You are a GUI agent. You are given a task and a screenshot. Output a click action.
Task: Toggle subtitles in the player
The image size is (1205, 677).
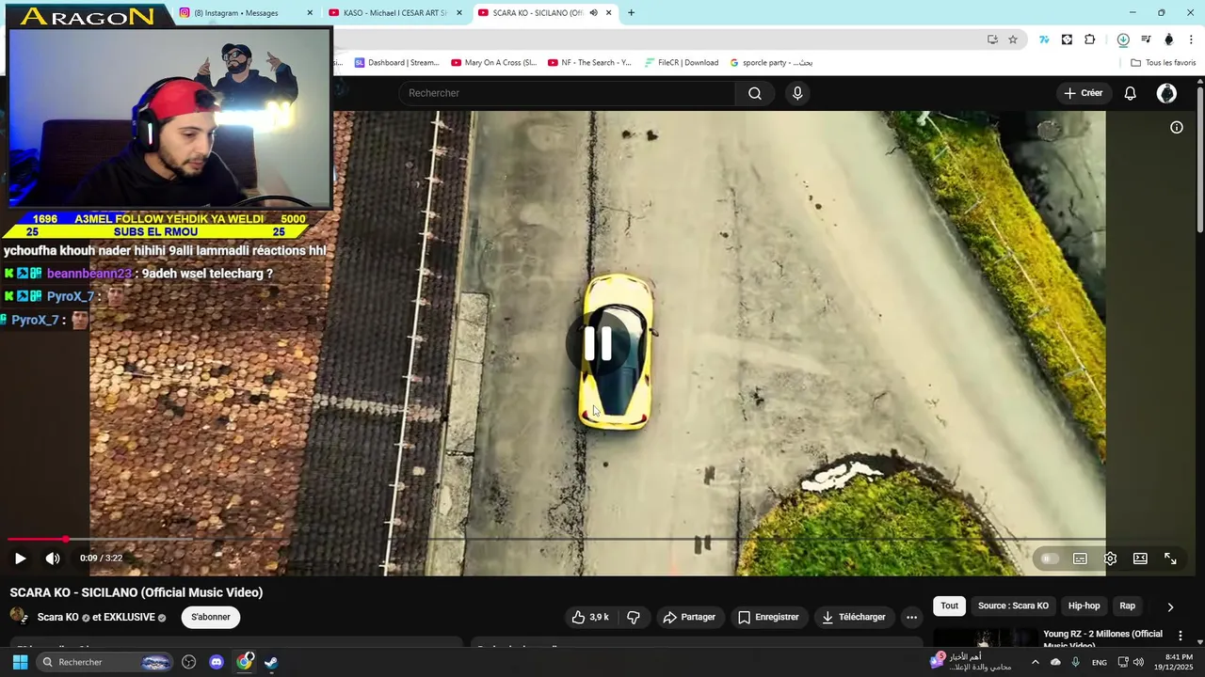point(1080,559)
